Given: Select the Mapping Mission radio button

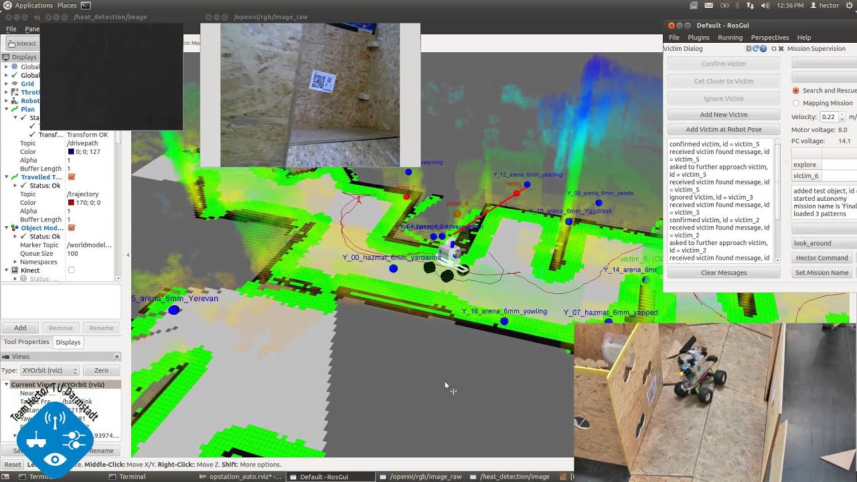Looking at the screenshot, I should [x=795, y=103].
